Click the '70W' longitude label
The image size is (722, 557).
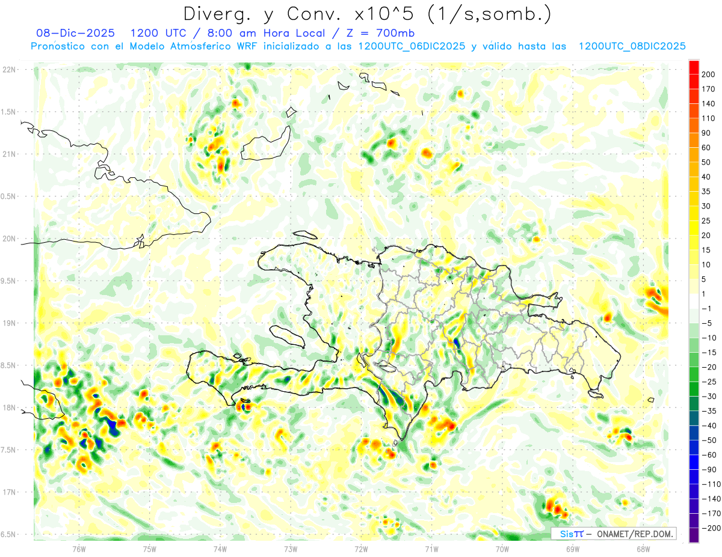point(502,549)
